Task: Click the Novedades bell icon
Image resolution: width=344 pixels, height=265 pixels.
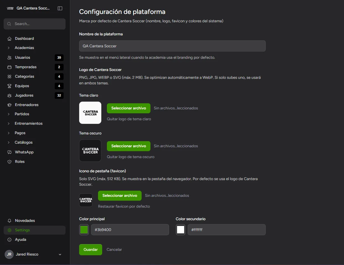Action: click(x=9, y=221)
